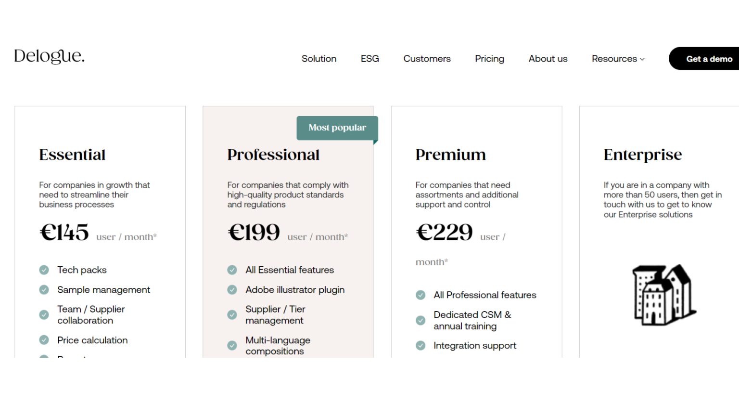The height and width of the screenshot is (416, 739).
Task: Click the checkmark beside Supplier / Tier management
Action: pos(232,314)
